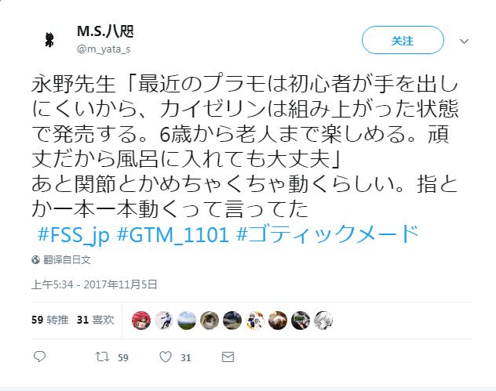
Task: Click the globe translate icon
Action: point(35,260)
